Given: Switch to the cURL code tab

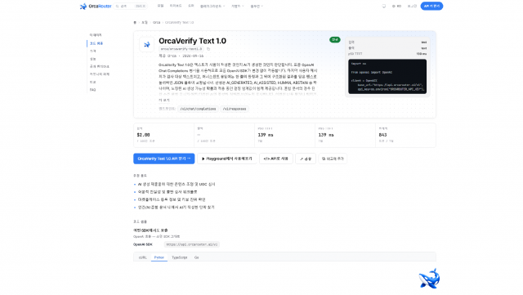Looking at the screenshot, I should [143, 257].
